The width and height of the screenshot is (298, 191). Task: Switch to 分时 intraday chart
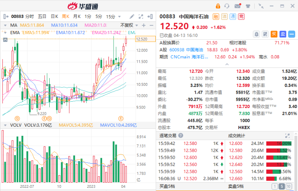click(29, 17)
